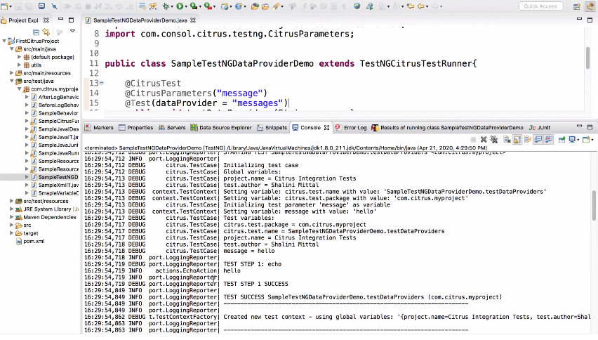598x340 pixels.
Task: Toggle Word Wrap in Console toolbar
Action: [x=527, y=140]
